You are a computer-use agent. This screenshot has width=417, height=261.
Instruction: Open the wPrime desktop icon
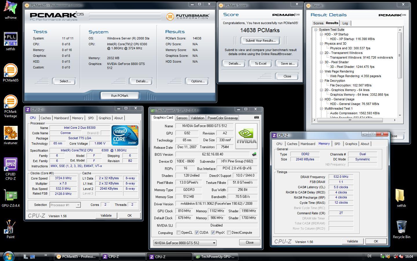click(10, 10)
